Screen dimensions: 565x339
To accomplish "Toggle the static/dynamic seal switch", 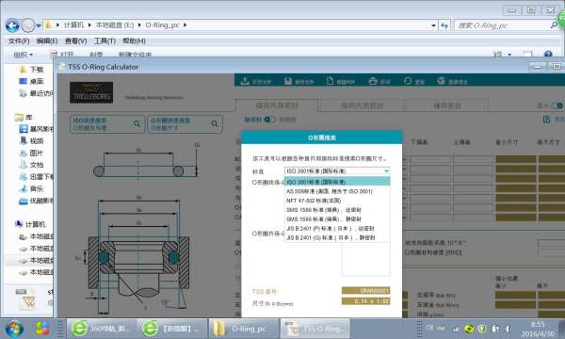I will pyautogui.click(x=269, y=120).
